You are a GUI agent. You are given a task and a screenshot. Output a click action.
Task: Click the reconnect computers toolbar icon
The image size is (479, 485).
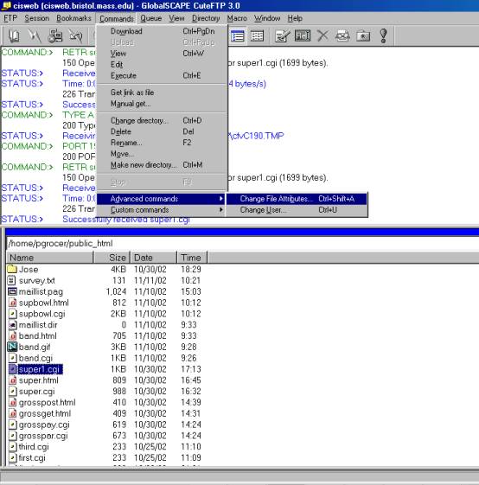(55, 36)
